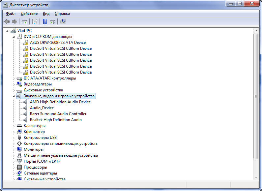262x191 pixels.
Task: Select AMD High Definition Audio Device
Action: pyautogui.click(x=60, y=102)
